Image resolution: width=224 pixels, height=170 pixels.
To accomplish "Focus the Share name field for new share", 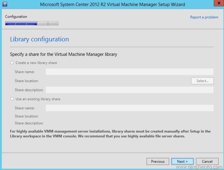I will [x=129, y=72].
